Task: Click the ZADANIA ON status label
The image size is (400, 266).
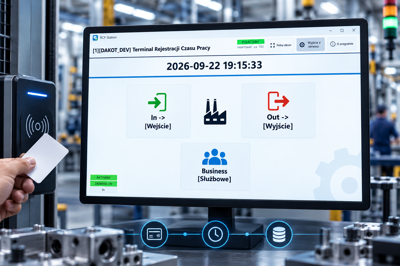Action: [103, 184]
